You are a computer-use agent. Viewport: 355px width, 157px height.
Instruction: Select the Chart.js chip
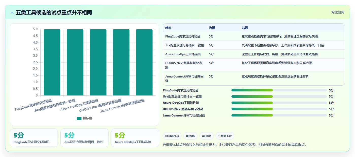[x=172, y=136]
